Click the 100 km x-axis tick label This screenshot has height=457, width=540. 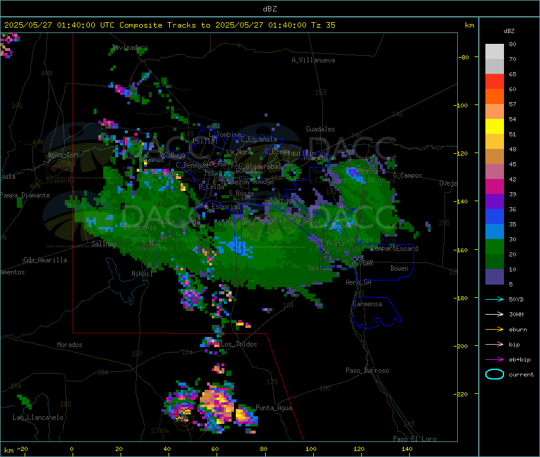point(311,449)
